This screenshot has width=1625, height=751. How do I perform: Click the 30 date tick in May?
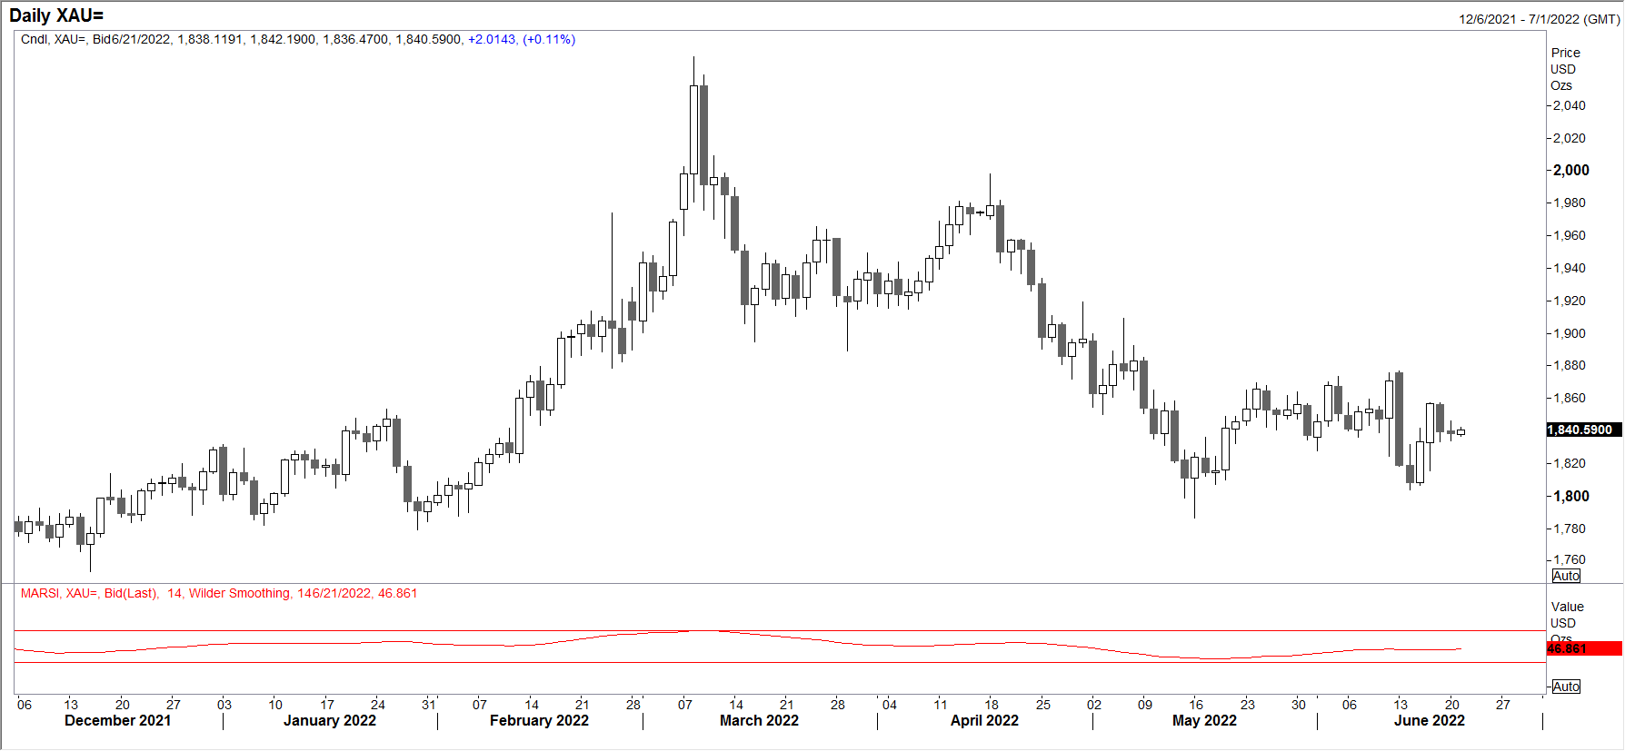pos(1299,705)
